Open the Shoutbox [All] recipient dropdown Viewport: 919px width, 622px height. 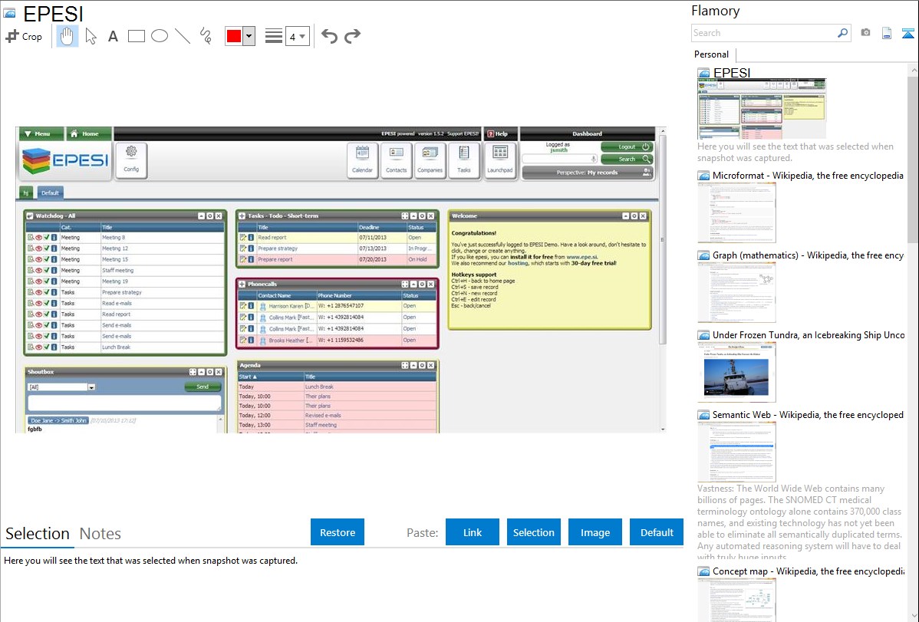61,387
